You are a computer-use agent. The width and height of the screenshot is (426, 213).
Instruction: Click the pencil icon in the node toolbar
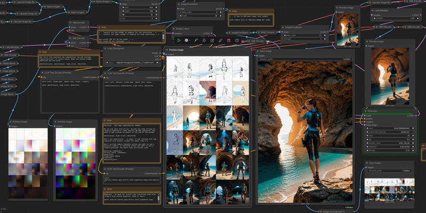pos(220,40)
